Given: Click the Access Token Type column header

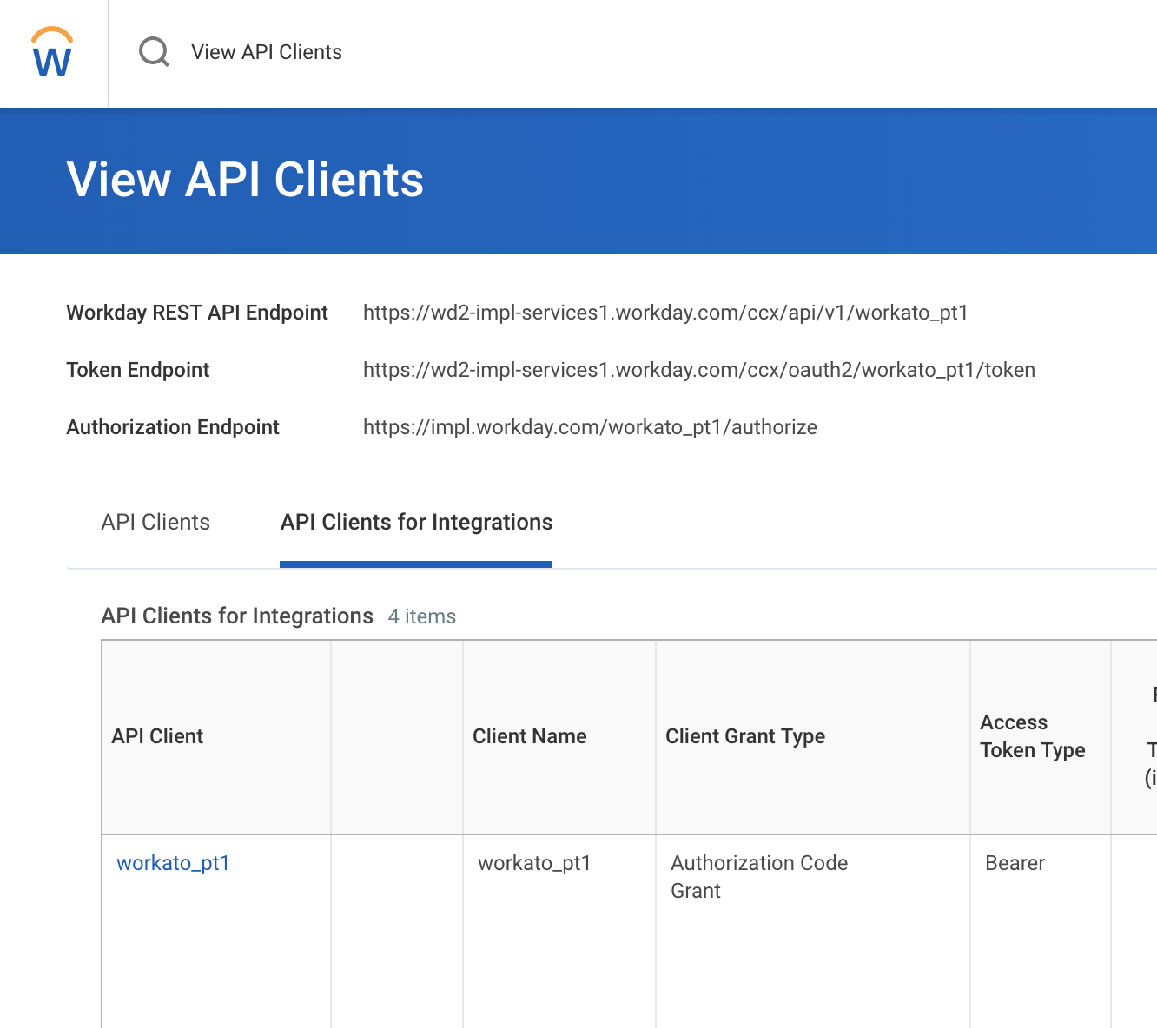Looking at the screenshot, I should pyautogui.click(x=1033, y=735).
